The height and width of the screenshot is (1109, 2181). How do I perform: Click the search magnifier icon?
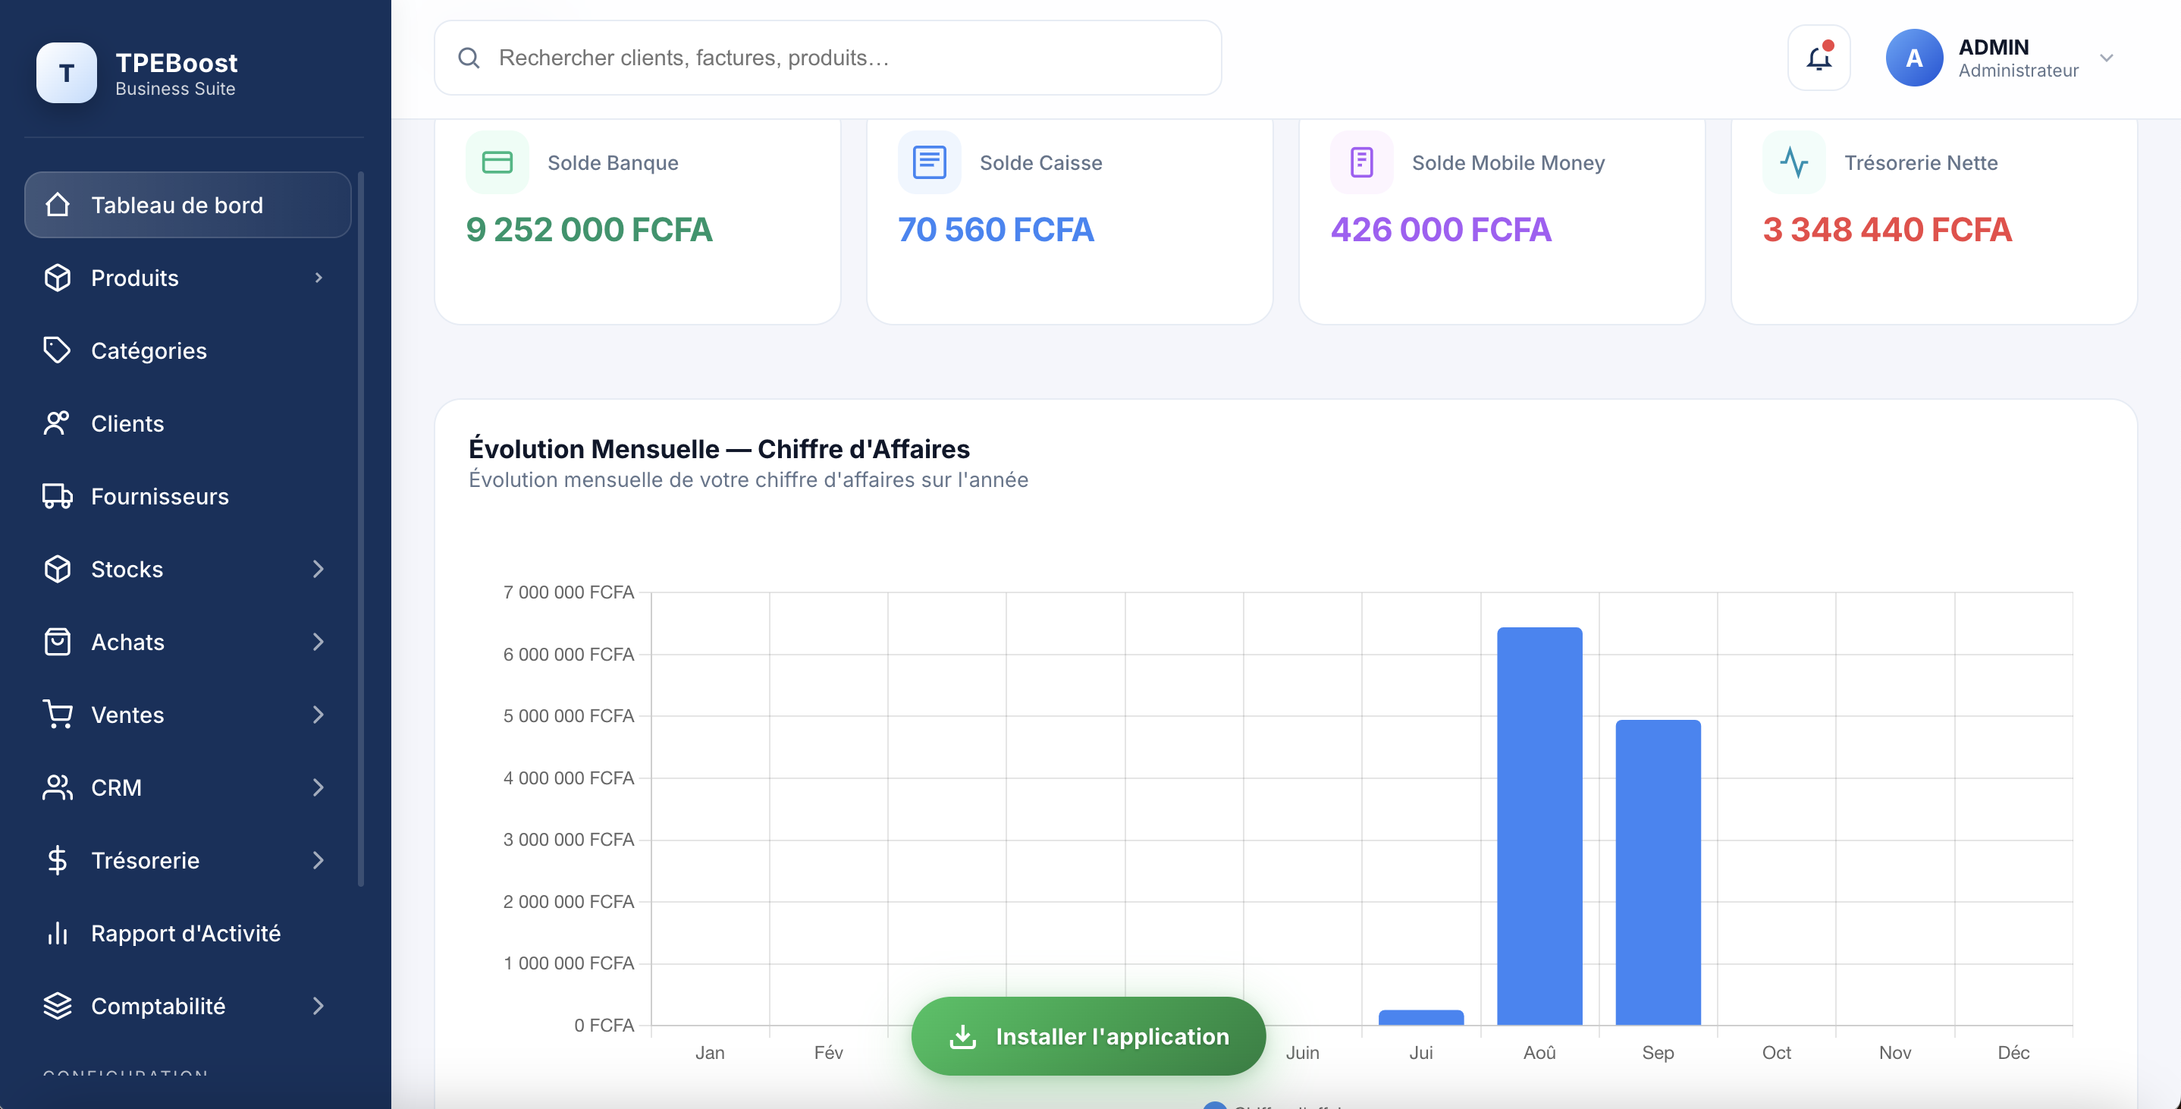tap(468, 58)
